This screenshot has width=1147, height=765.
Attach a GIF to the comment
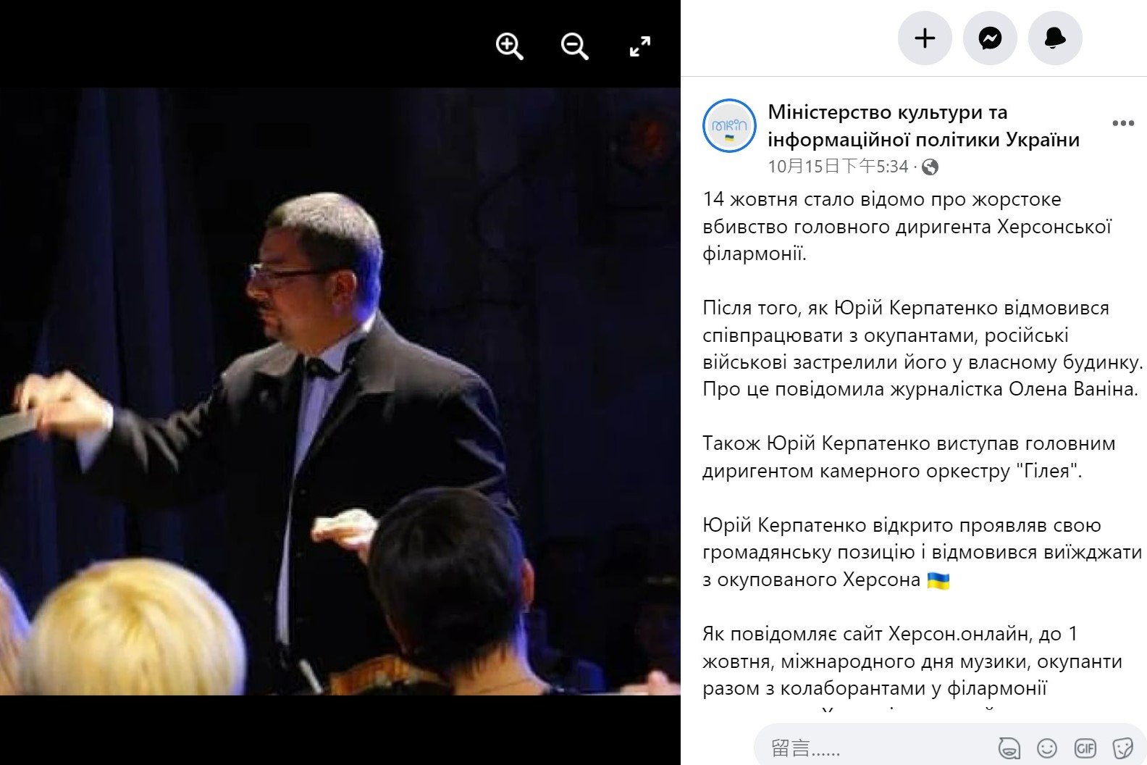(1085, 748)
